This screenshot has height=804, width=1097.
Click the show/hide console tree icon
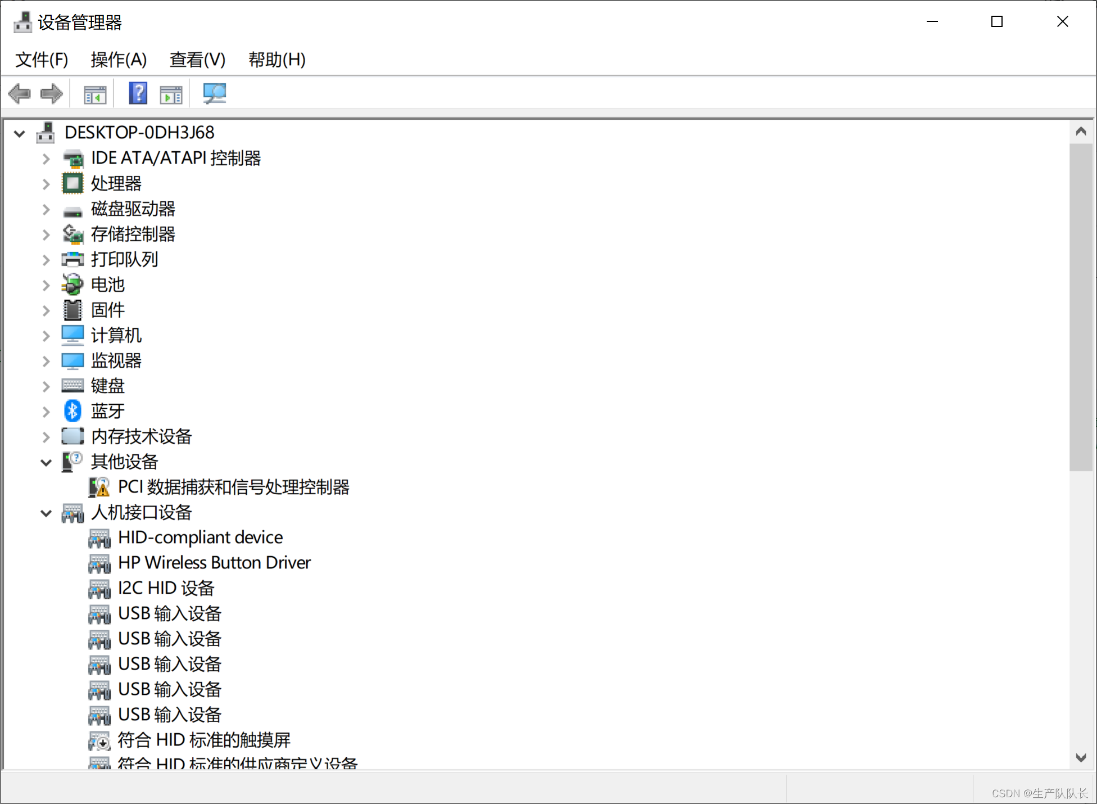pyautogui.click(x=95, y=94)
